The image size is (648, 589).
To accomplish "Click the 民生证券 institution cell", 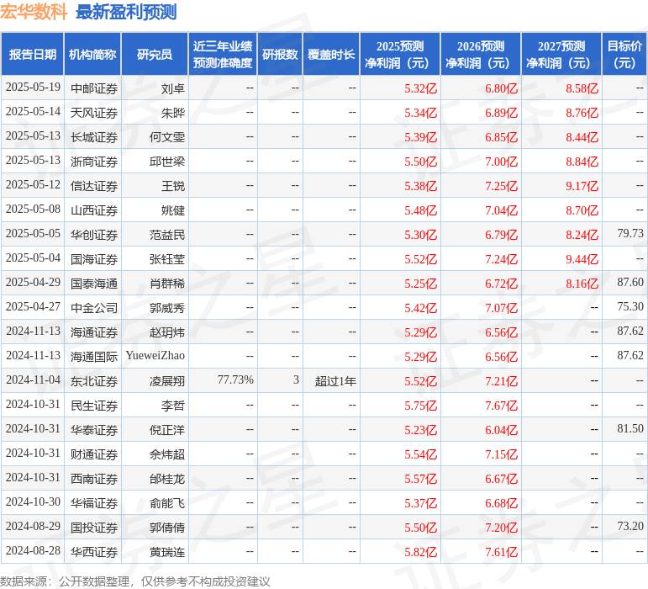I will [94, 406].
